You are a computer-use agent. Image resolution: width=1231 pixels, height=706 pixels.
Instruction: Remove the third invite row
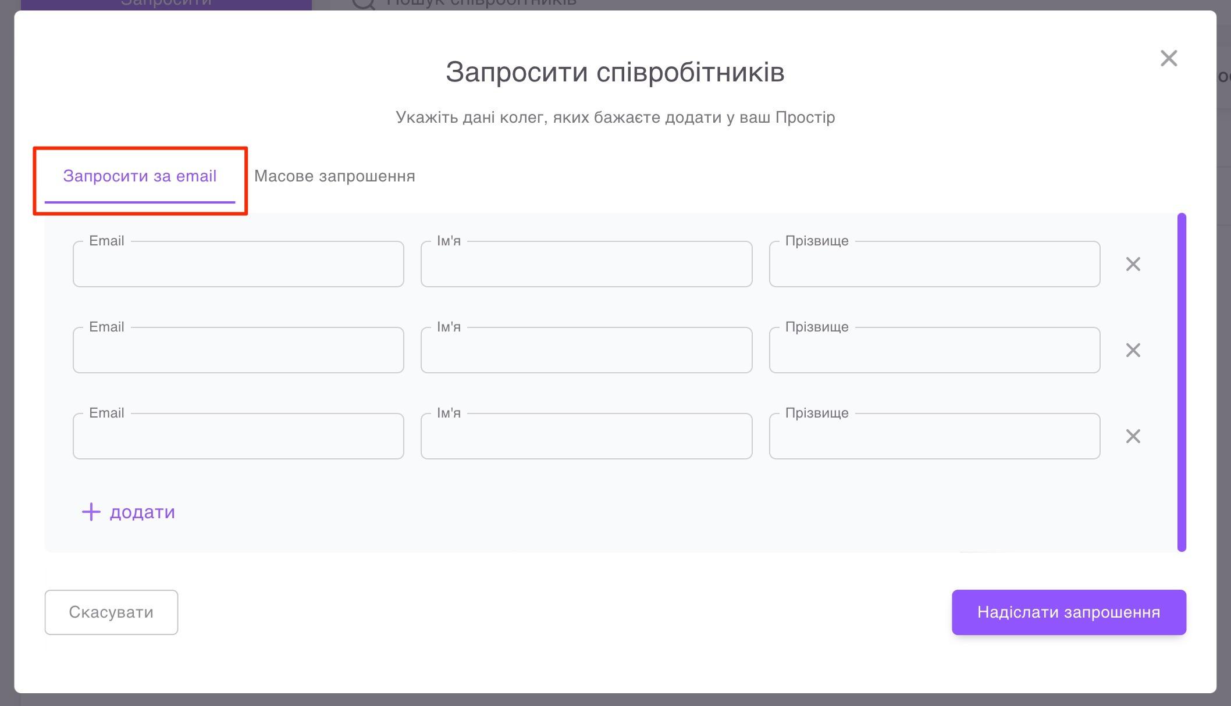coord(1133,436)
